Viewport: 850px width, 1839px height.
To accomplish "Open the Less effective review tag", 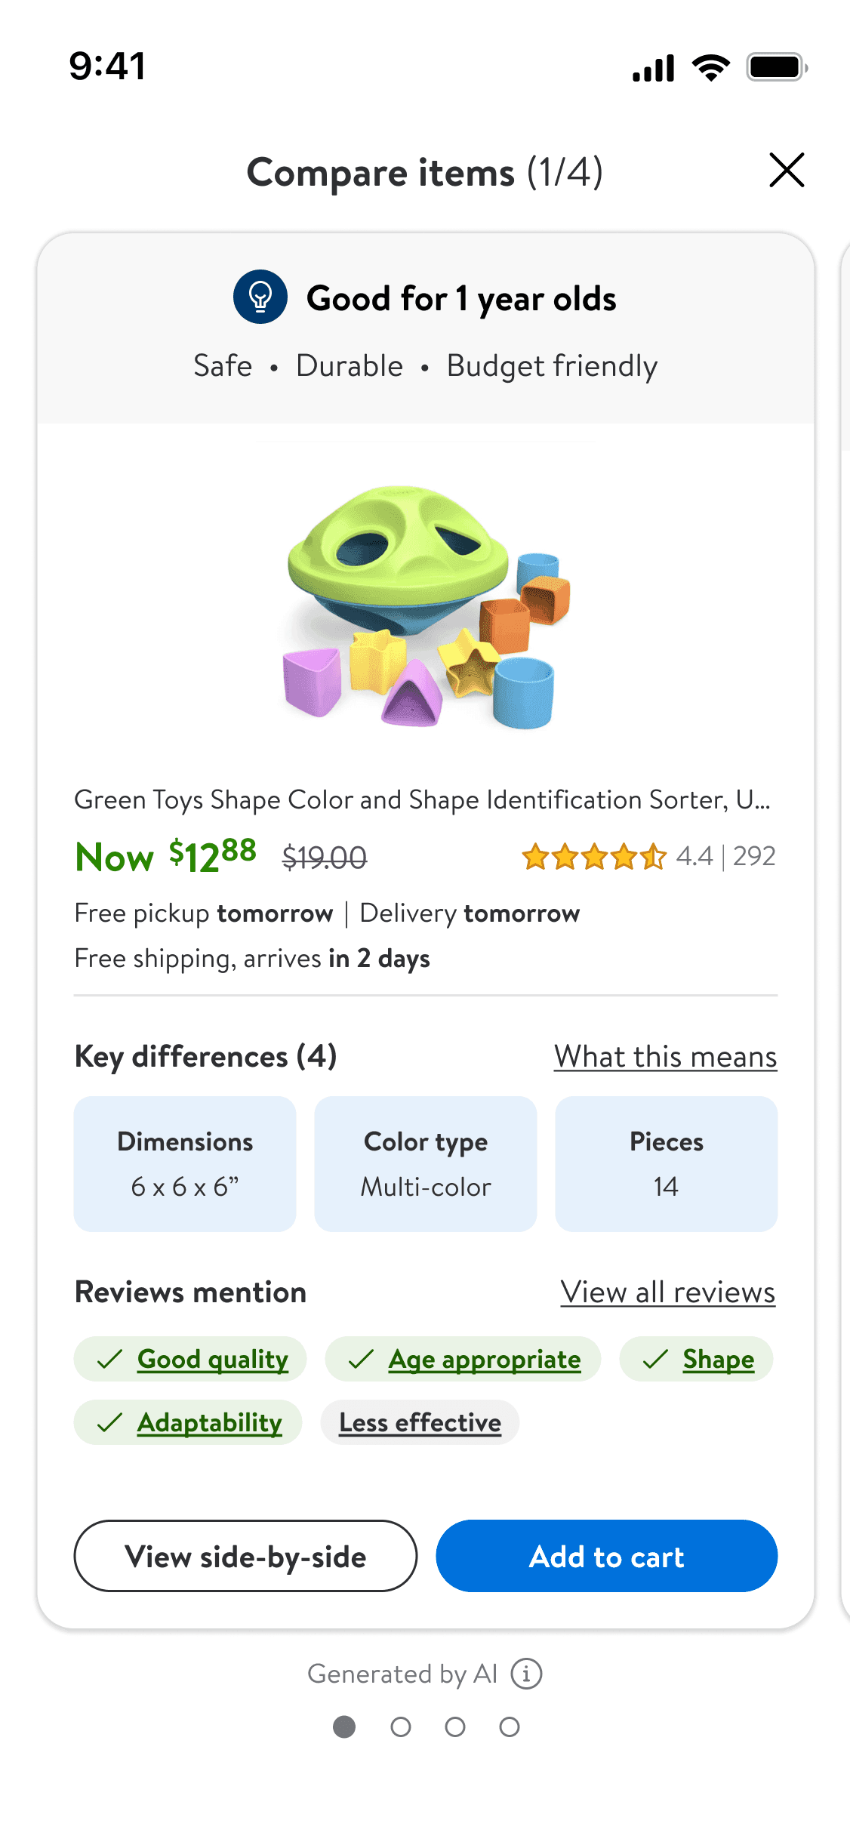I will (420, 1423).
